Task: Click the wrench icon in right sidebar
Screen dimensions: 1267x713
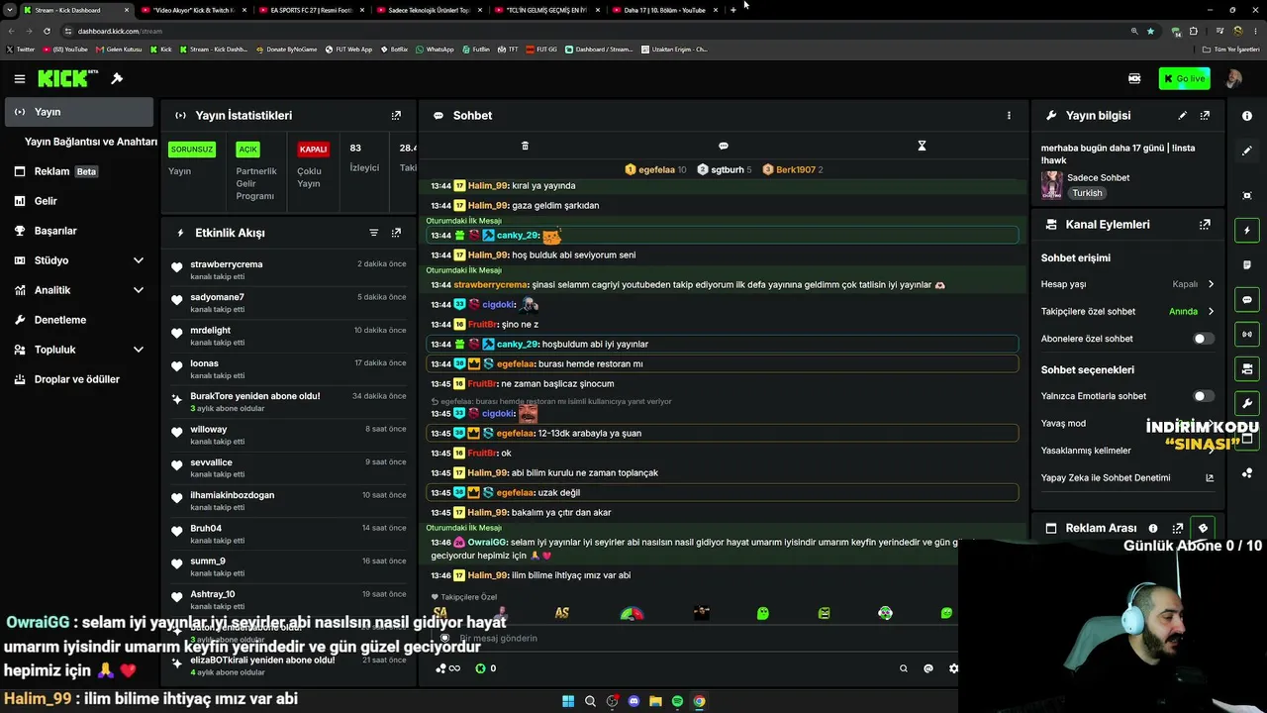Action: point(1247,404)
